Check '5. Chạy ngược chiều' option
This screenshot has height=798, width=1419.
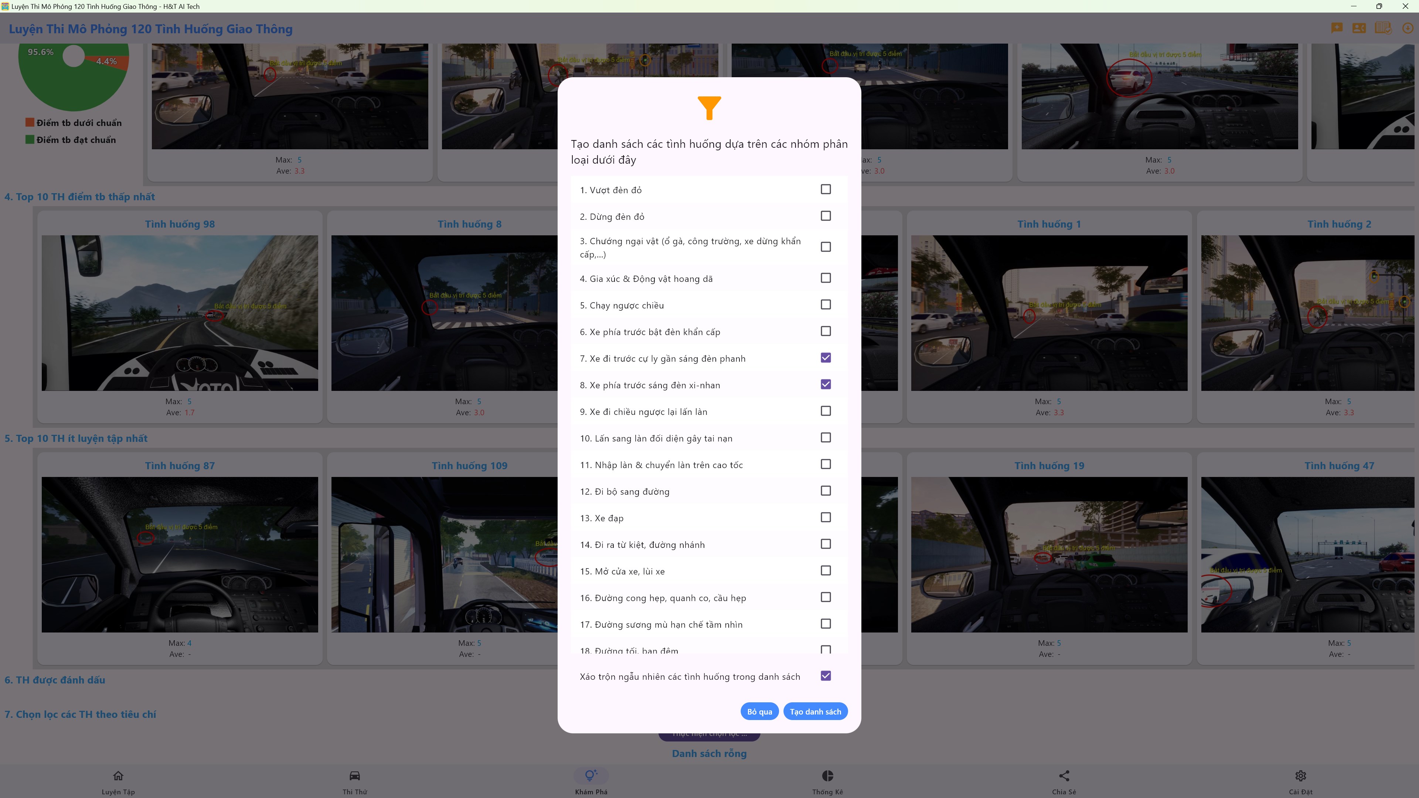pyautogui.click(x=826, y=304)
